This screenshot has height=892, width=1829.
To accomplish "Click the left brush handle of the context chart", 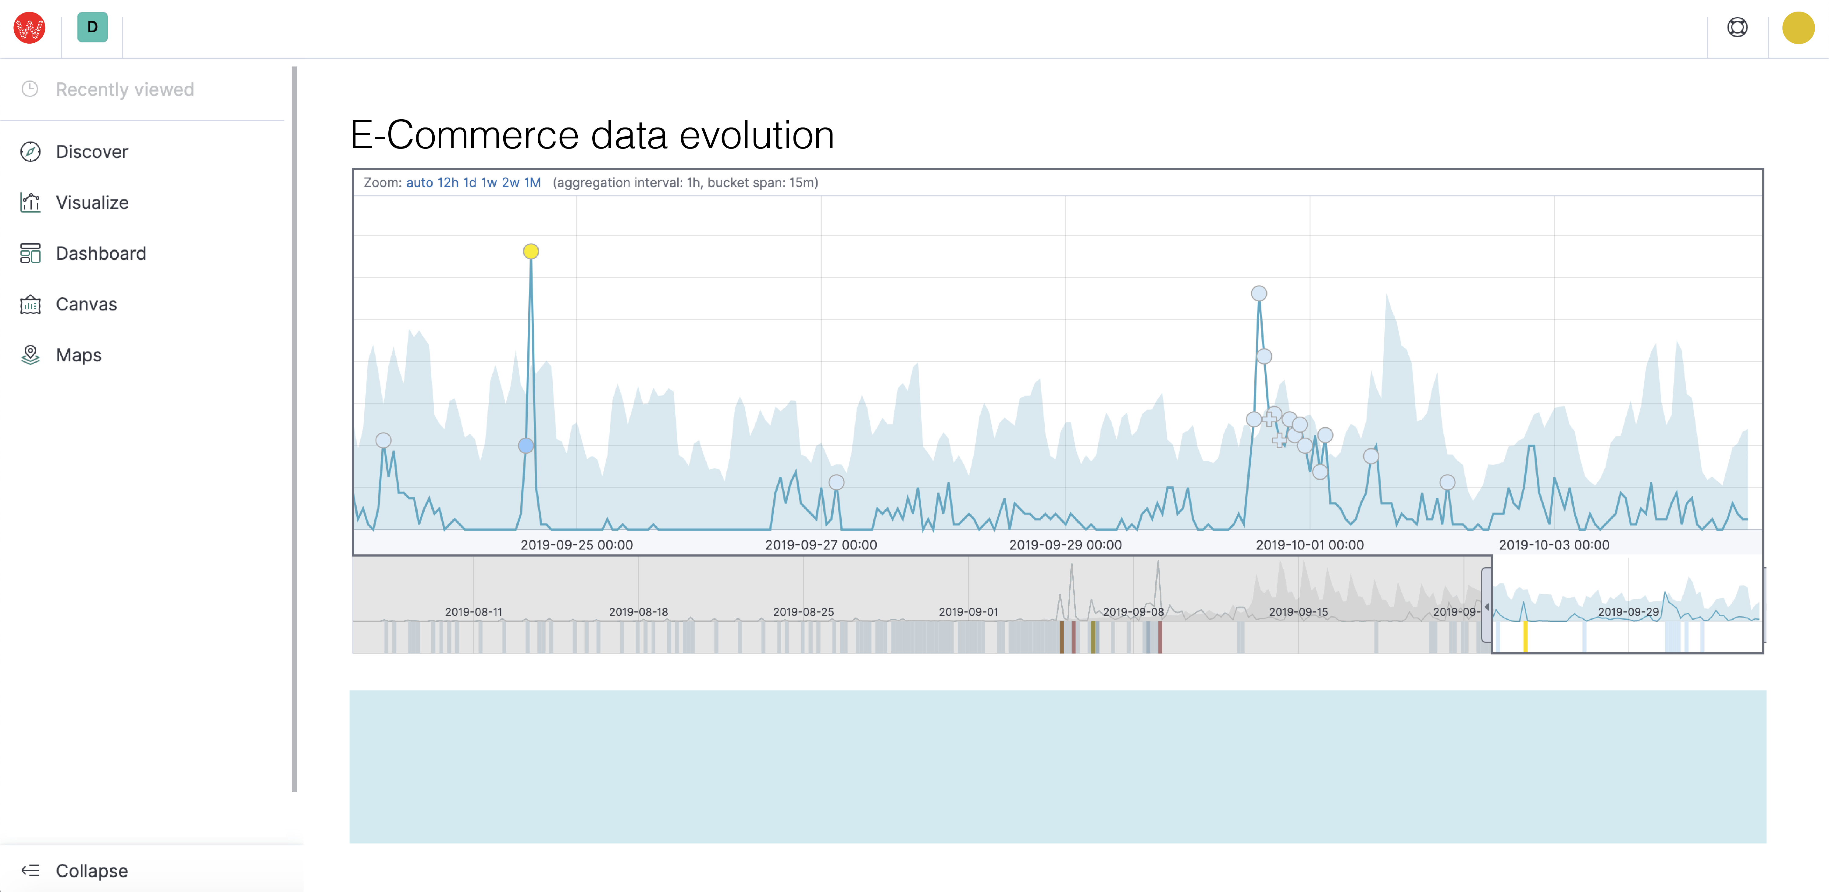I will point(1486,606).
